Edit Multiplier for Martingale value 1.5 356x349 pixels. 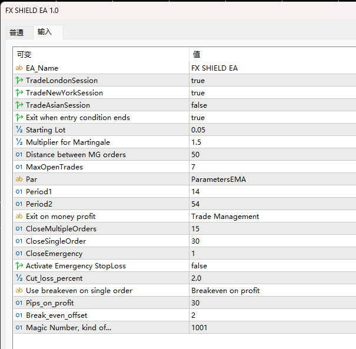272,142
